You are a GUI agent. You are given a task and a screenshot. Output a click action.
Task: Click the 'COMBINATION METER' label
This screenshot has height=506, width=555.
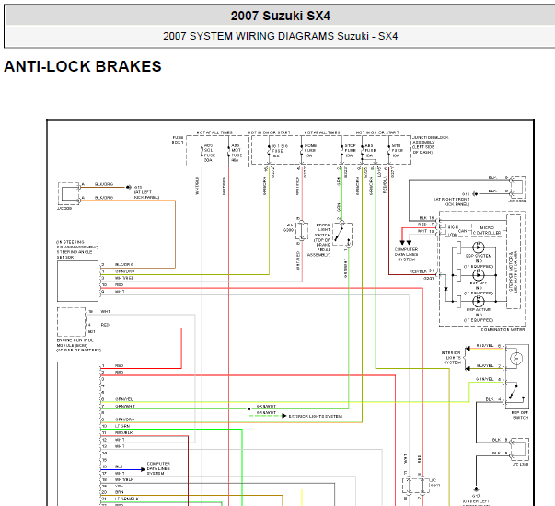click(503, 329)
